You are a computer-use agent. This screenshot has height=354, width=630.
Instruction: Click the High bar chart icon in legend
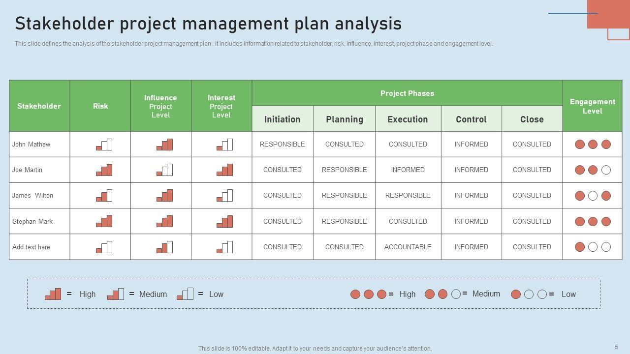[x=53, y=294]
